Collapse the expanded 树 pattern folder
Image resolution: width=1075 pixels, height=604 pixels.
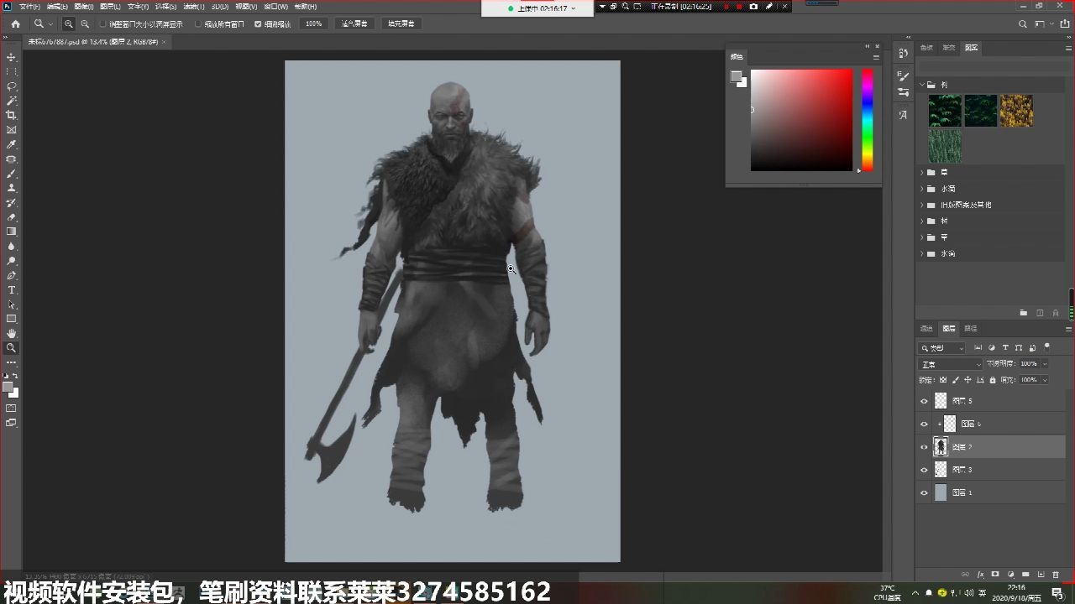coord(922,85)
